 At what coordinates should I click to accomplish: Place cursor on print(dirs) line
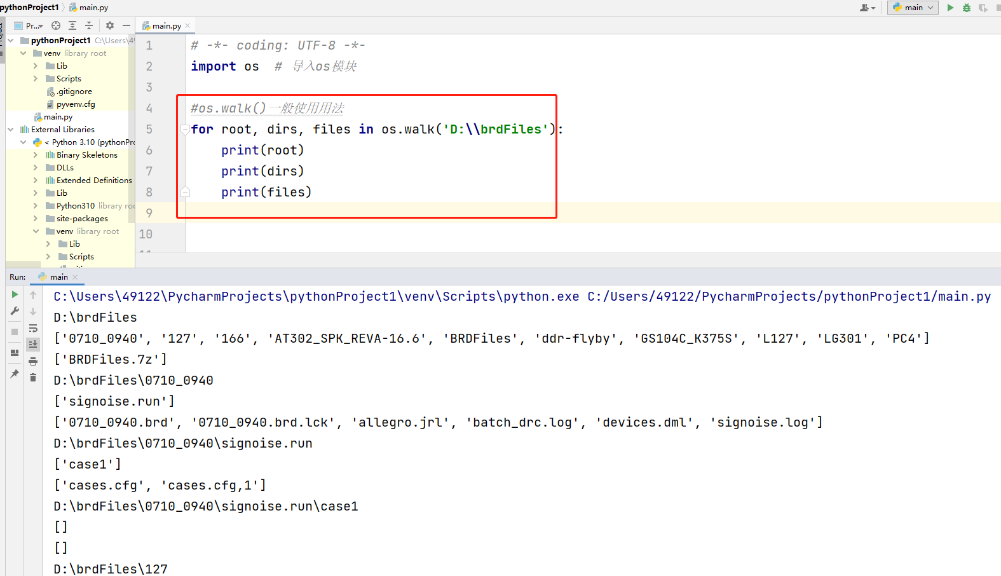tap(262, 171)
